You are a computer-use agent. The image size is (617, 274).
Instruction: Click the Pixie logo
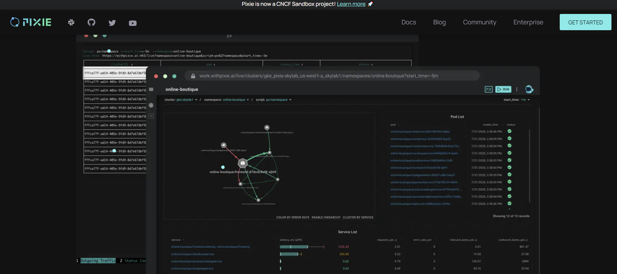click(x=31, y=22)
